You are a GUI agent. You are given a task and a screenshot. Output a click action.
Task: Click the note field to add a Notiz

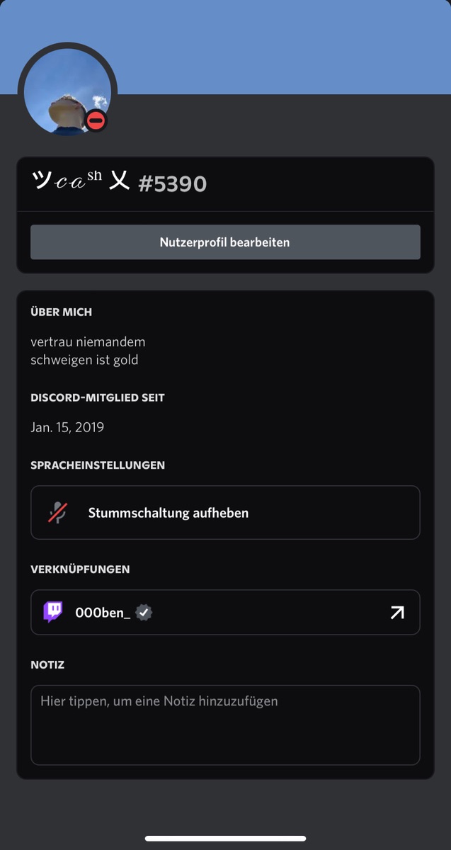pos(225,725)
